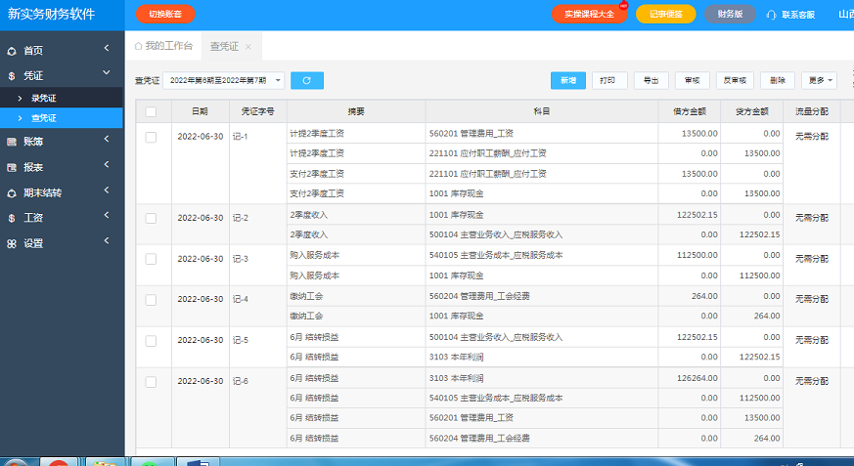The width and height of the screenshot is (854, 466).
Task: Click the 切换账套 button
Action: coord(165,14)
